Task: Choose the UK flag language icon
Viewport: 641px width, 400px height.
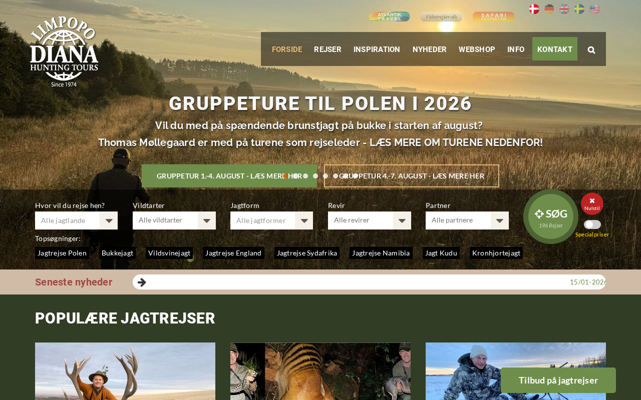Action: pos(564,9)
